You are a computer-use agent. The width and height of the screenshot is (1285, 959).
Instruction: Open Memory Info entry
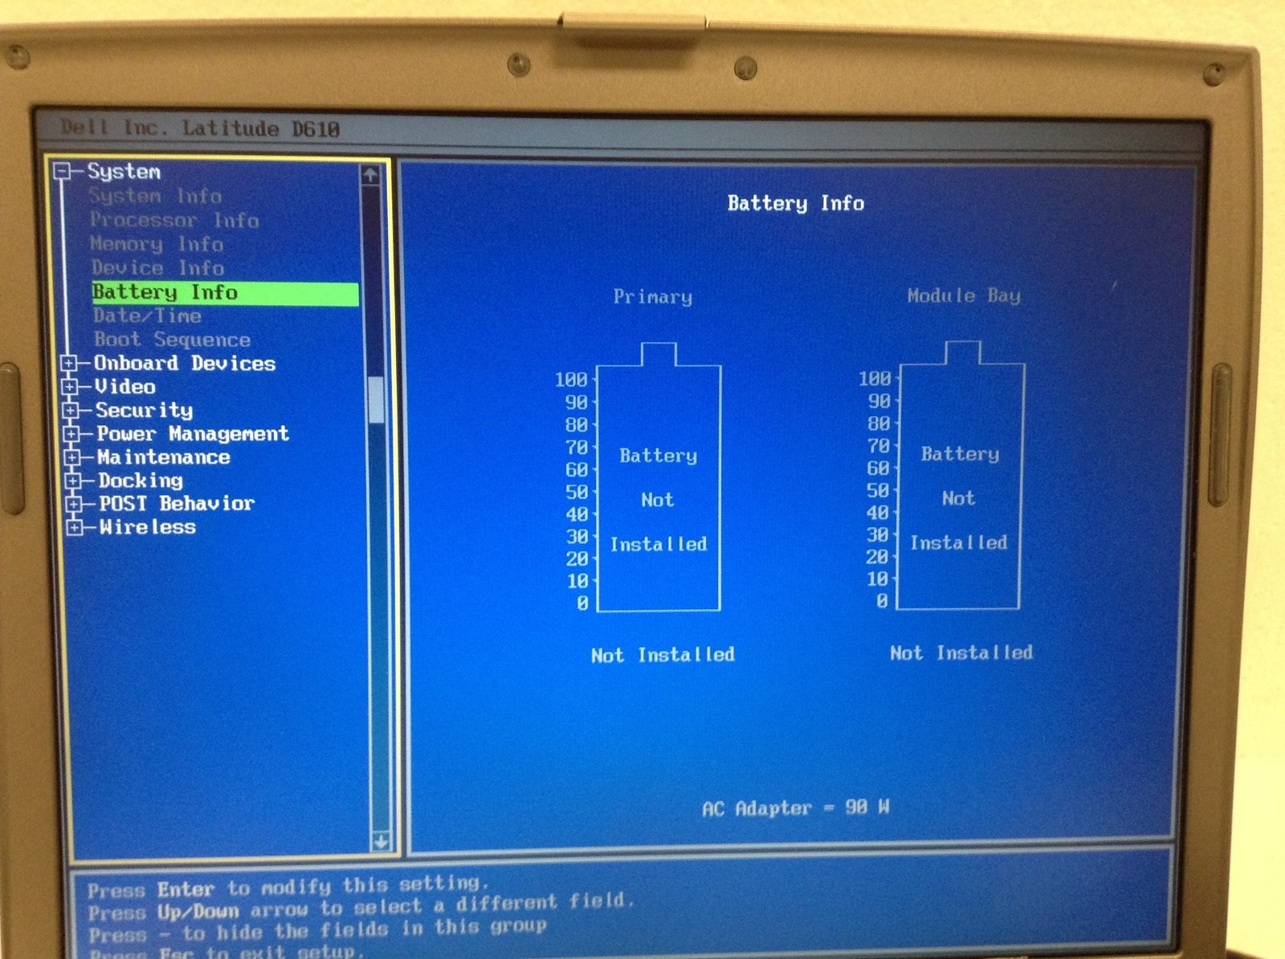pos(157,244)
